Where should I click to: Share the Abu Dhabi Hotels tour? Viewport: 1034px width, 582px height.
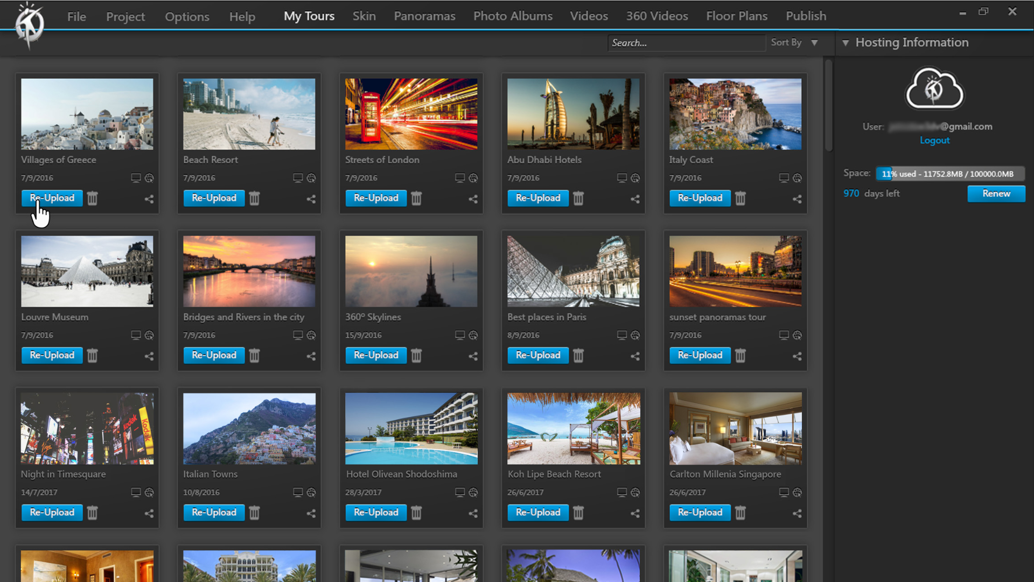point(635,199)
